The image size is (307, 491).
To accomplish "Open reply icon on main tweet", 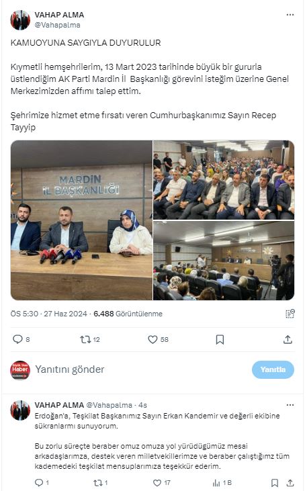I will 17,339.
